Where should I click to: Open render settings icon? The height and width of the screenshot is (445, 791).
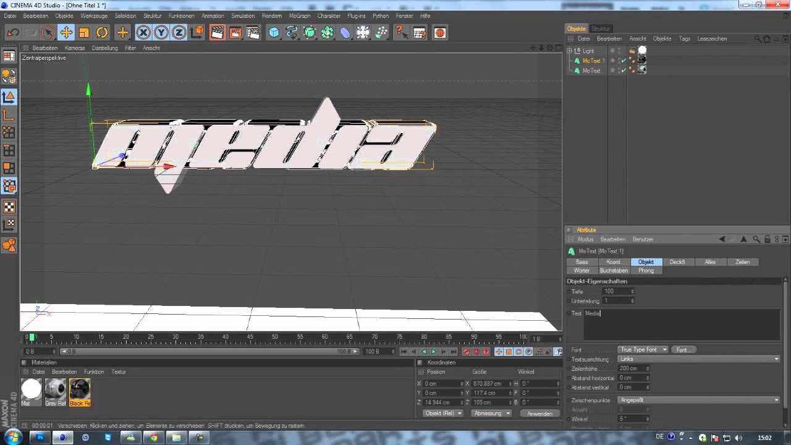[x=253, y=33]
